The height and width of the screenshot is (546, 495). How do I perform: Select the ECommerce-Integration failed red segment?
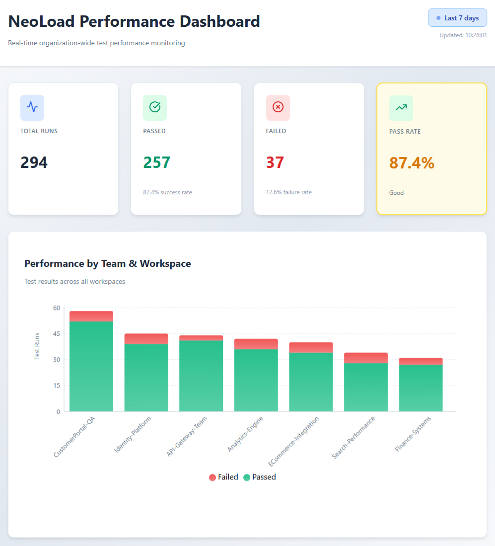point(311,347)
